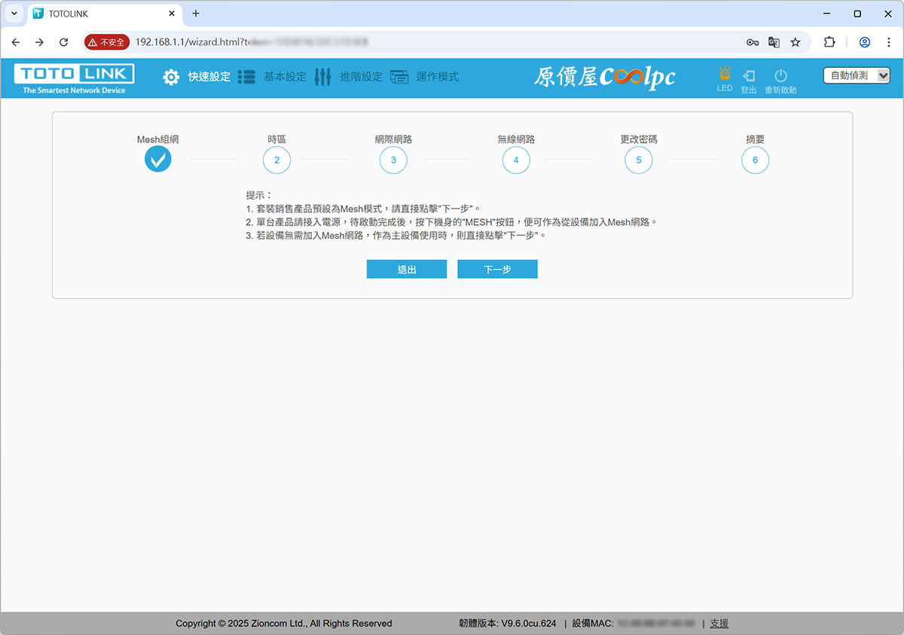Click the LED indicator icon

pyautogui.click(x=725, y=75)
